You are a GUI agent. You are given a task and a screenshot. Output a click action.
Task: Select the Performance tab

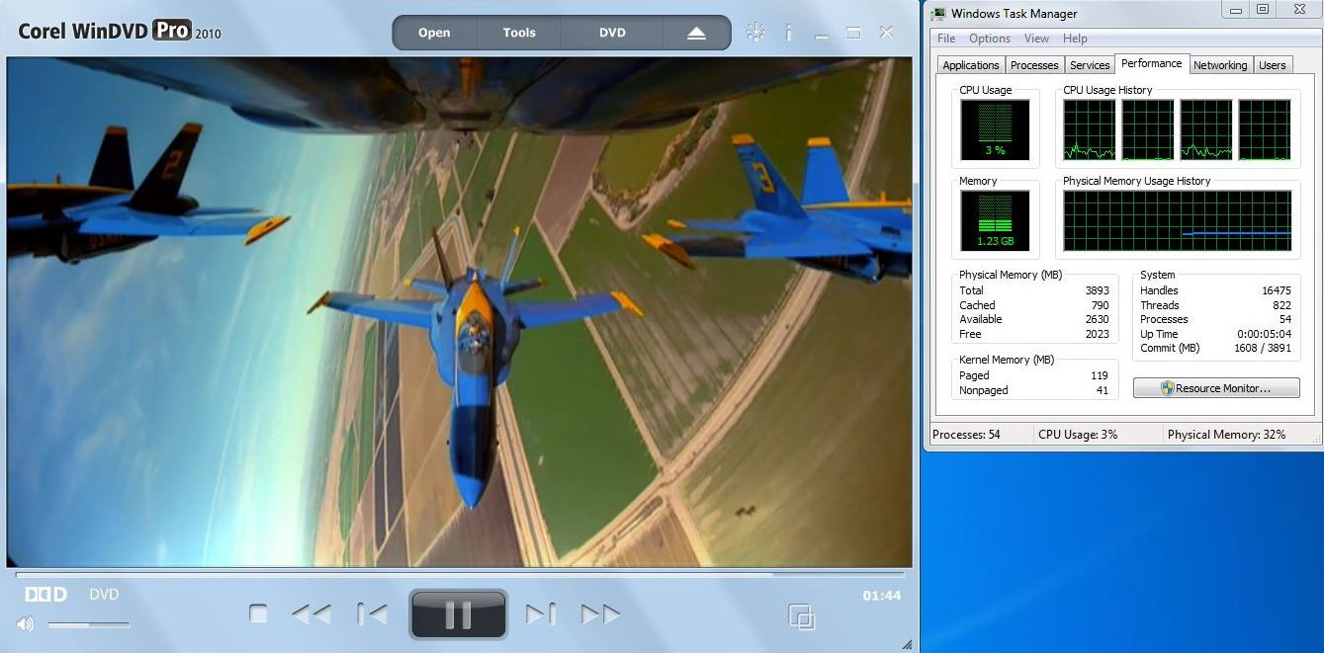pyautogui.click(x=1151, y=63)
